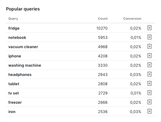Select the headphones query name
The width and height of the screenshot is (161, 122).
click(x=20, y=74)
